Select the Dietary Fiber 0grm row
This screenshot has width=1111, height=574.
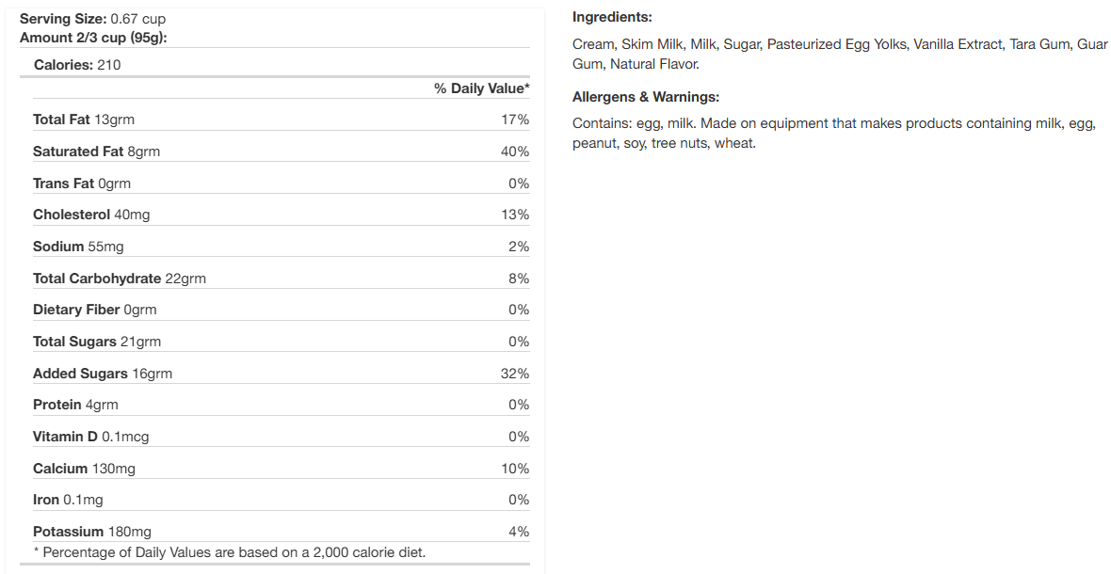click(x=95, y=310)
